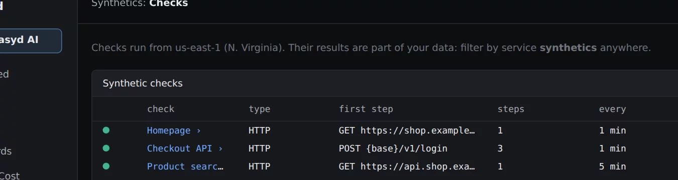Click the bold 'synthetics' service name

pos(568,48)
